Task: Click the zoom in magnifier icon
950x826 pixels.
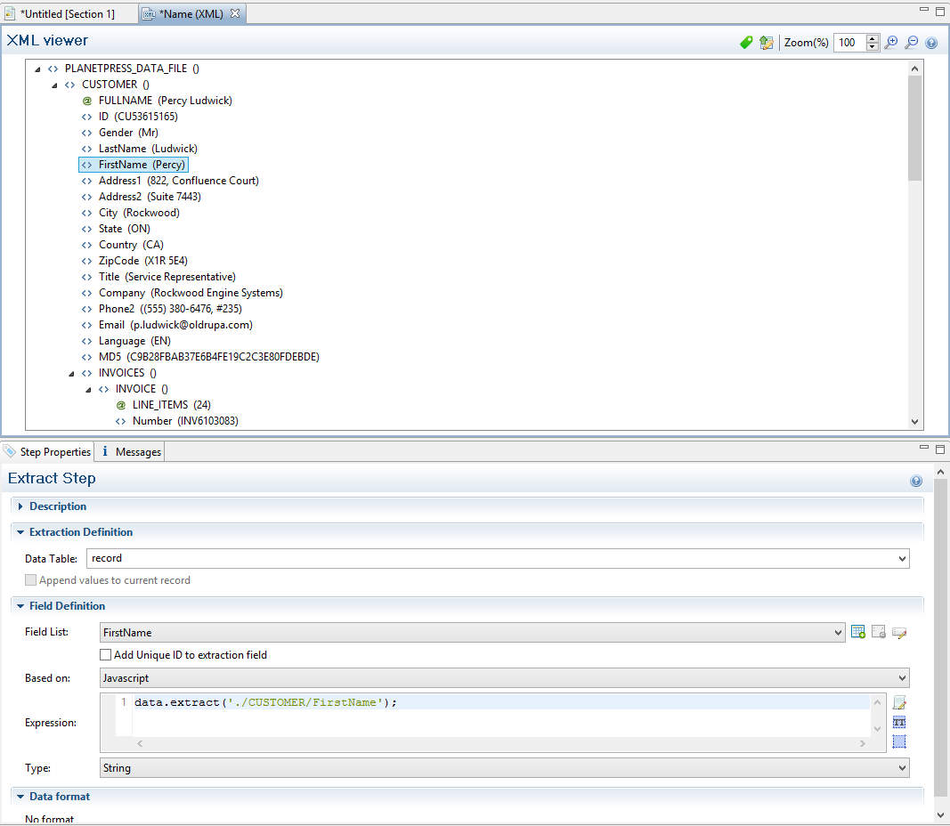Action: [x=891, y=43]
